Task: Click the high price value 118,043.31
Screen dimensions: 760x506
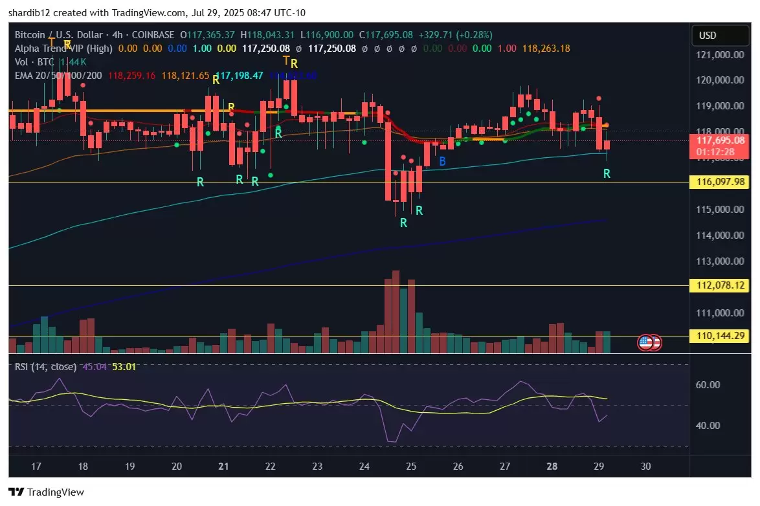Action: [x=271, y=35]
